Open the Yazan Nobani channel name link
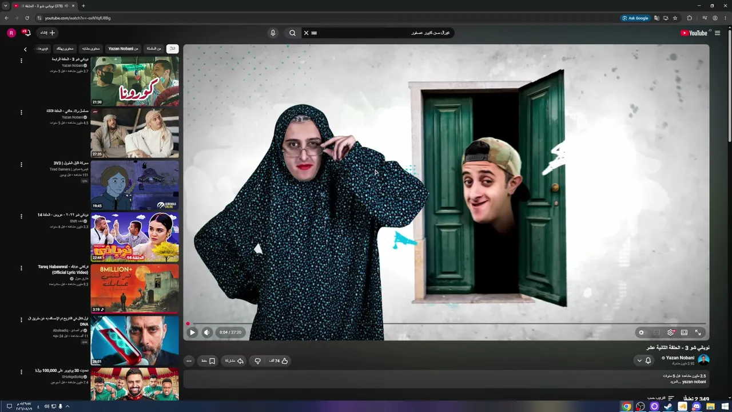This screenshot has width=732, height=412. 680,358
